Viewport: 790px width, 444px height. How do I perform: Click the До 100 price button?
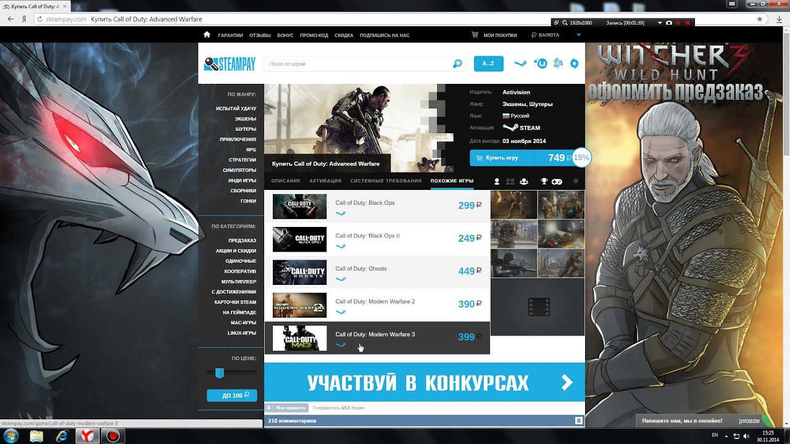[x=232, y=395]
